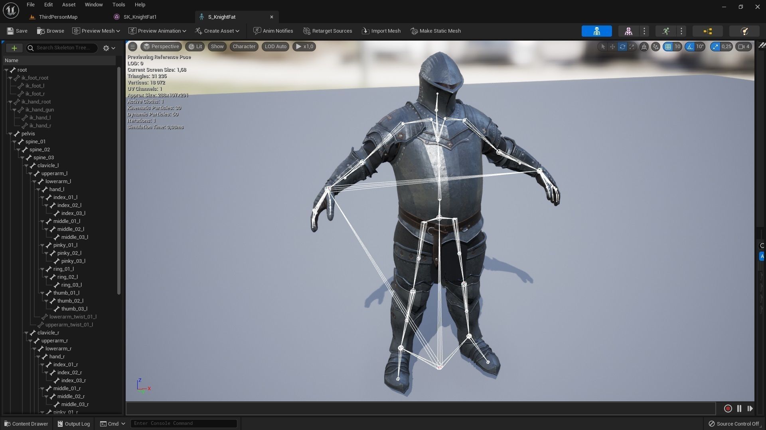Cycle transform coordinate system cube icon

pos(644,47)
